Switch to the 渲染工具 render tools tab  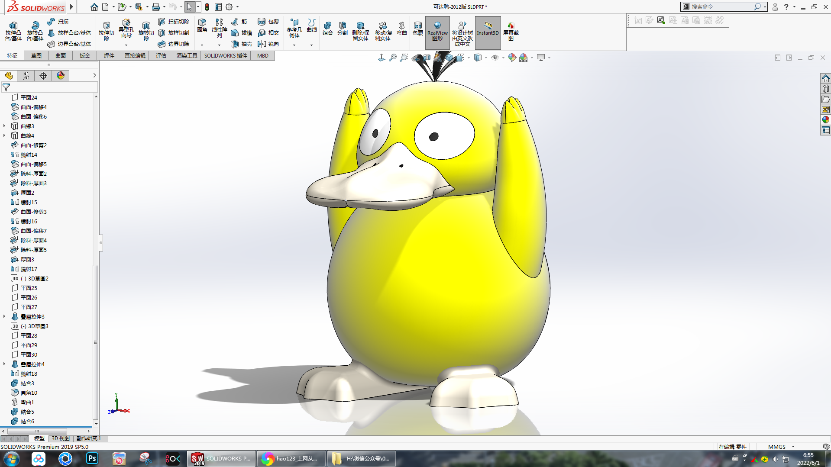tap(187, 56)
